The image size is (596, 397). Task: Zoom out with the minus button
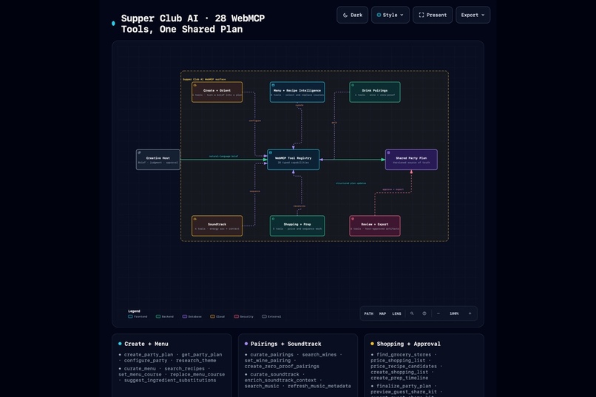[x=438, y=313]
